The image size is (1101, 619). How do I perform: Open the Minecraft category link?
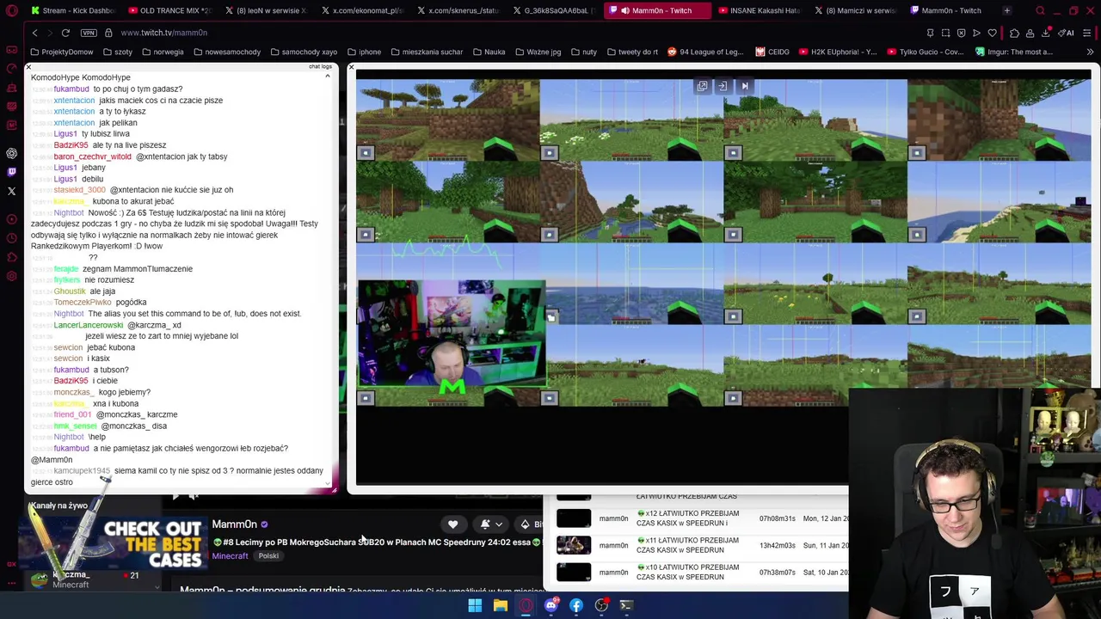pos(230,556)
